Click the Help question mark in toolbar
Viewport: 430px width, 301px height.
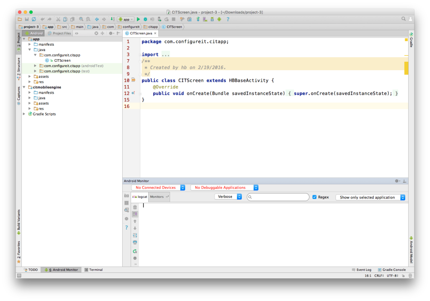coord(228,19)
